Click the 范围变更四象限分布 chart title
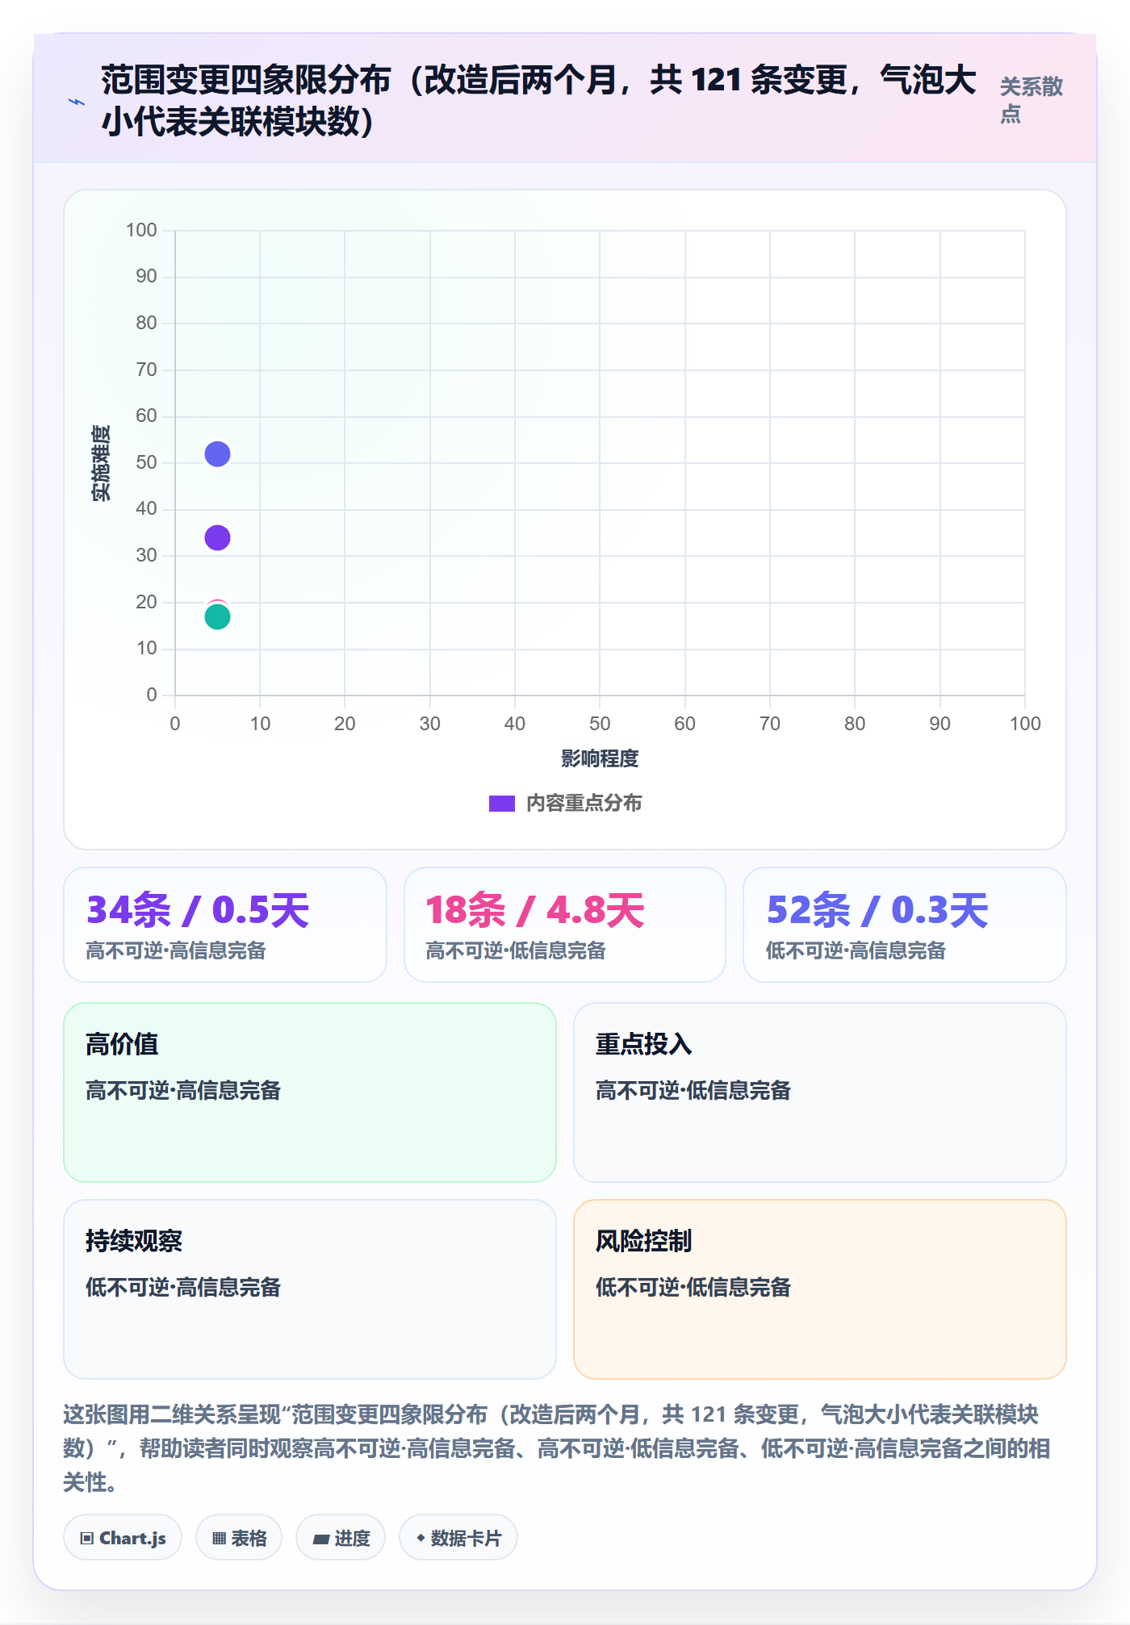The width and height of the screenshot is (1130, 1625). tap(539, 100)
